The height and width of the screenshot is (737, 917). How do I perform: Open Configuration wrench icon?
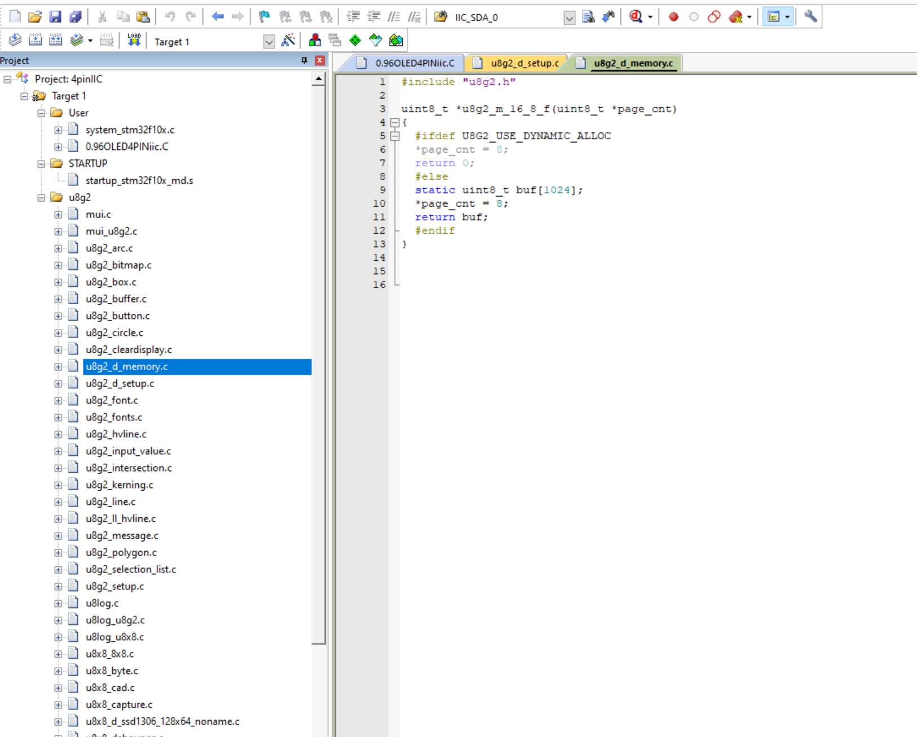(x=810, y=17)
